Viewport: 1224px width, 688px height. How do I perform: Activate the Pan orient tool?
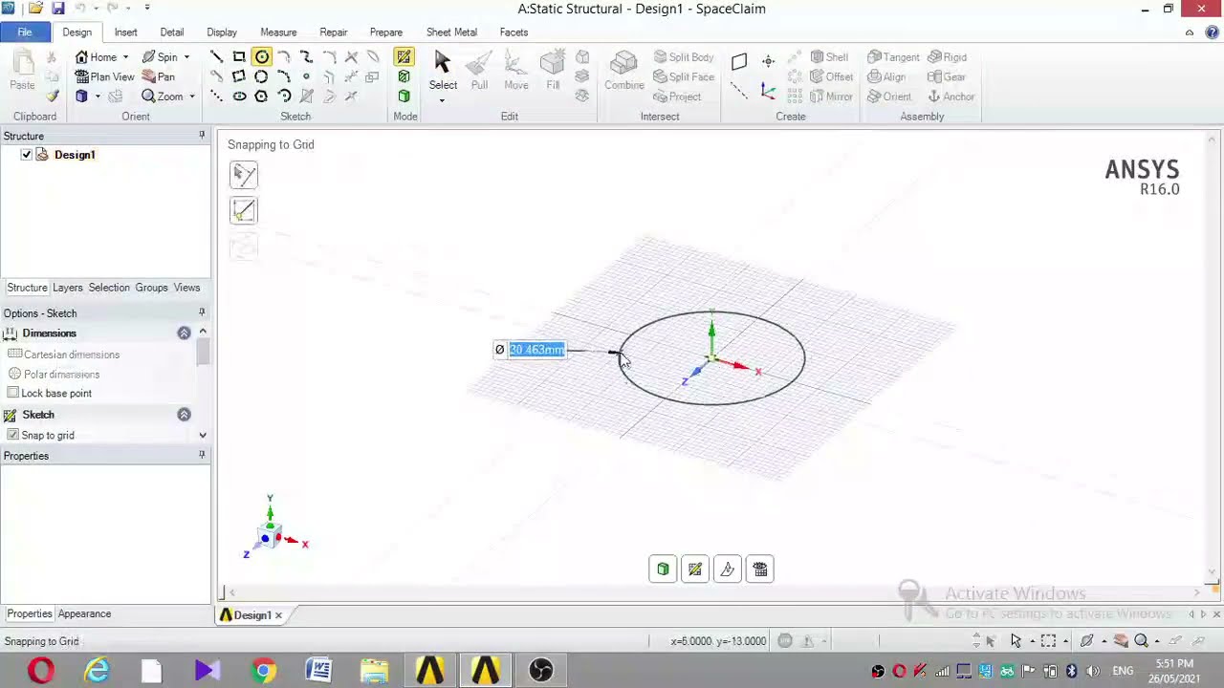coord(159,77)
